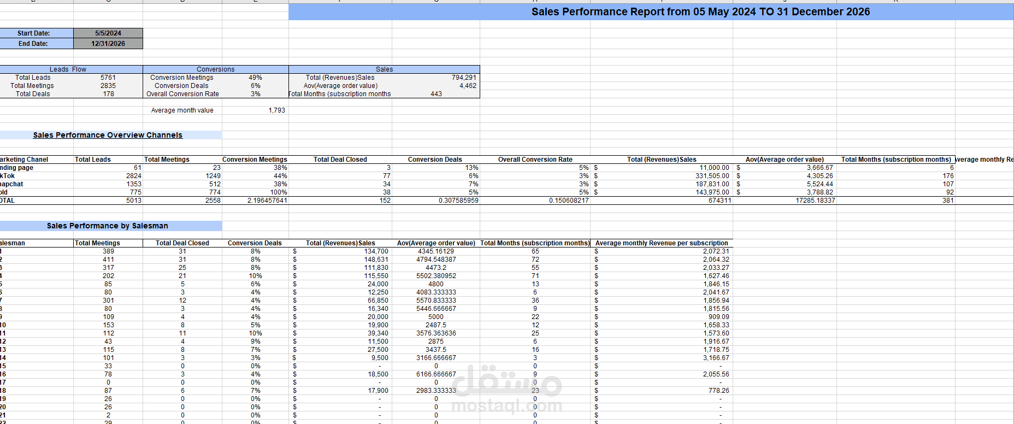Click the Conversion Meetings column header
Image resolution: width=1014 pixels, height=424 pixels.
click(255, 160)
